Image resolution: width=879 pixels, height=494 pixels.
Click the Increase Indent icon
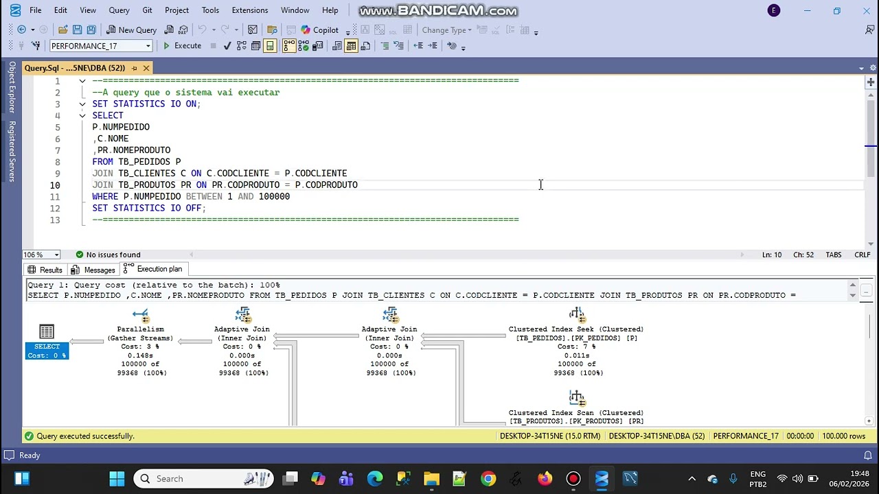coord(433,46)
